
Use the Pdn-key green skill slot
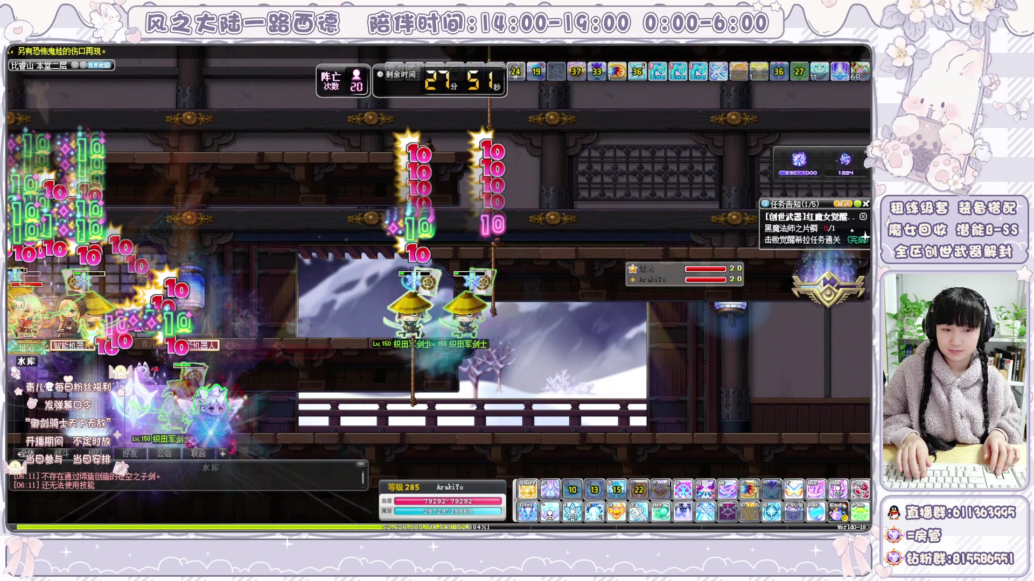[x=860, y=512]
